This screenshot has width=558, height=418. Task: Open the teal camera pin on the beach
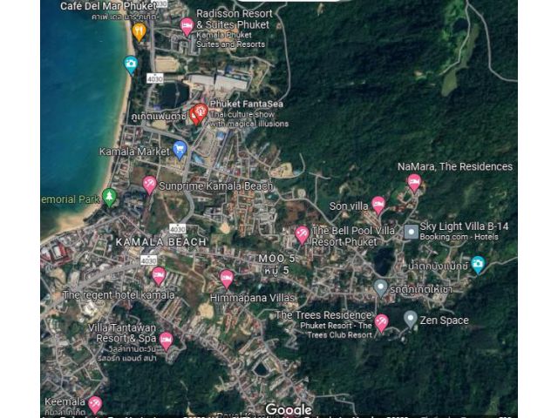[131, 65]
